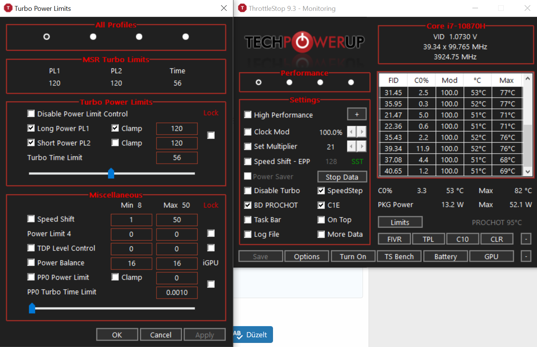Open the Options dialog
Image resolution: width=537 pixels, height=347 pixels.
[307, 256]
